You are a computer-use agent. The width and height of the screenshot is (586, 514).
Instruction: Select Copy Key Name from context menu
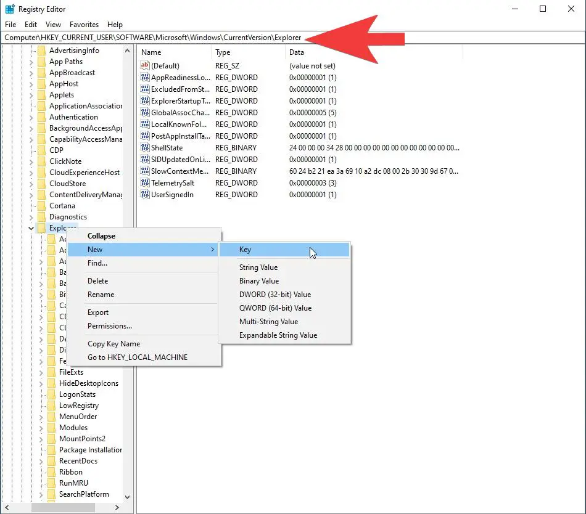144,344
